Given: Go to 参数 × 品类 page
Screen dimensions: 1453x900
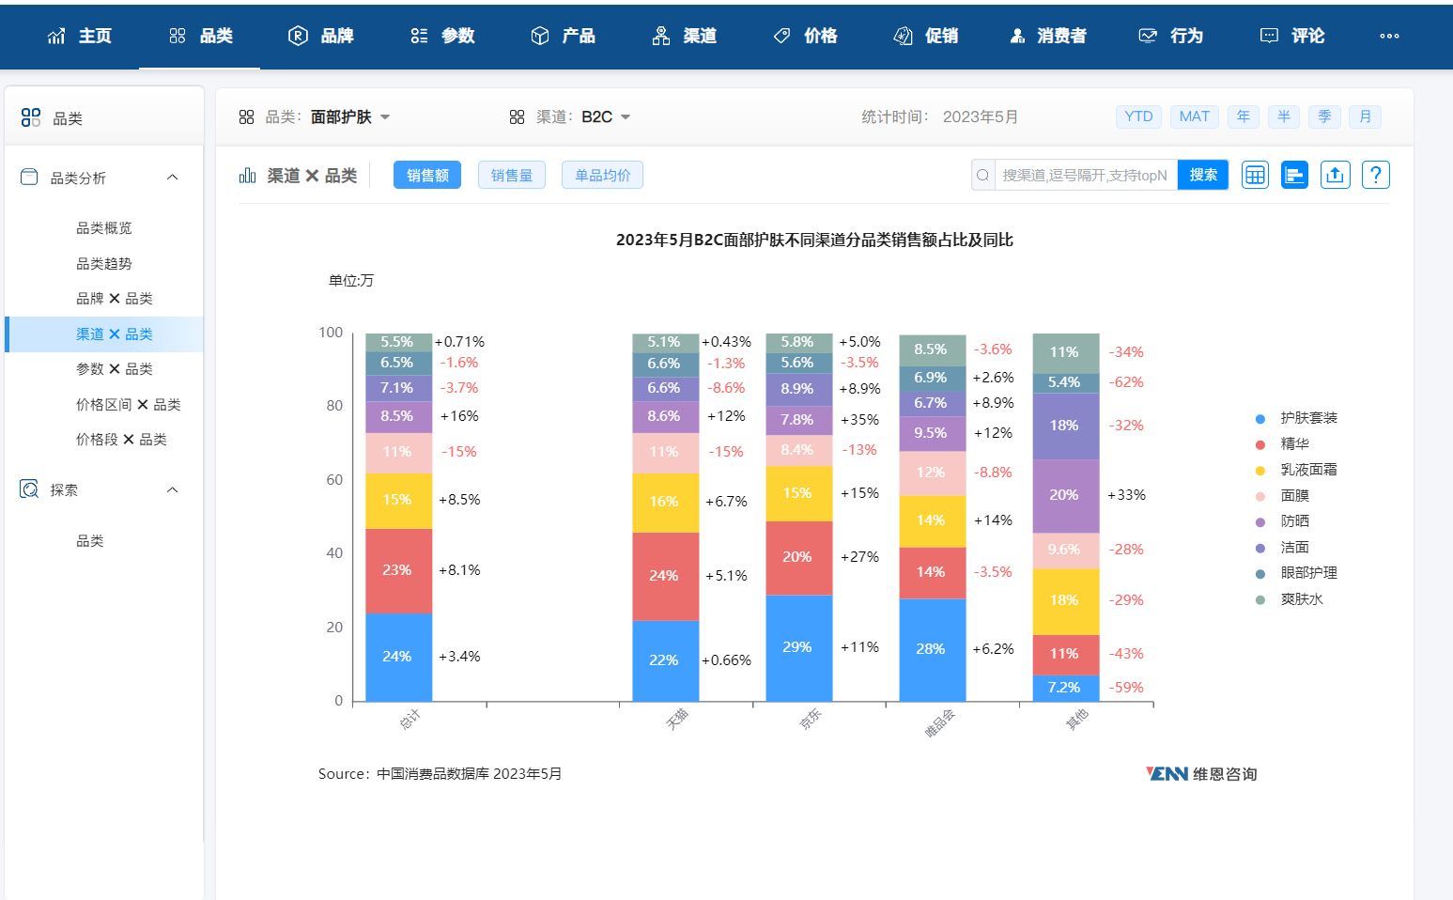Looking at the screenshot, I should (114, 369).
